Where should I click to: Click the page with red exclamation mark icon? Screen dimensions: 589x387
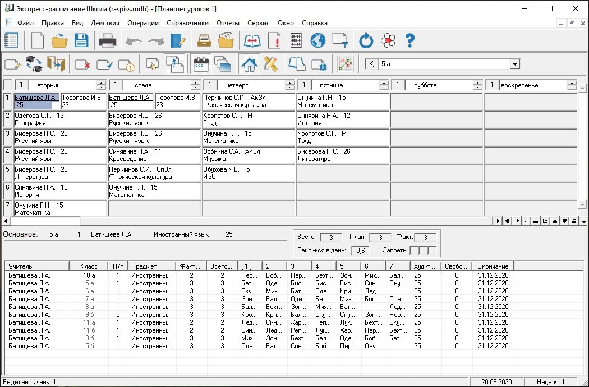coord(275,40)
